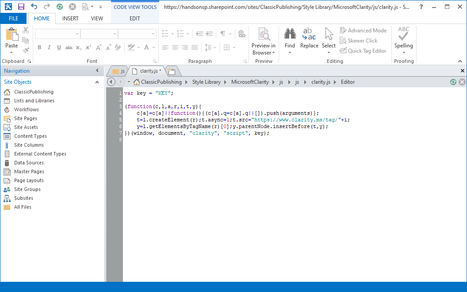The width and height of the screenshot is (467, 292).
Task: Switch to the INSERT ribbon tab
Action: (x=70, y=18)
